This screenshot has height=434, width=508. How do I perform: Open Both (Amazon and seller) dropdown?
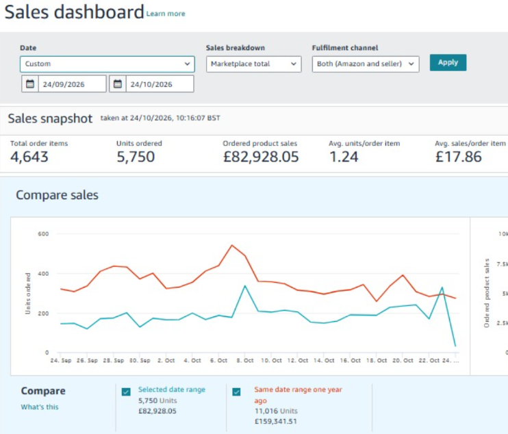point(366,64)
